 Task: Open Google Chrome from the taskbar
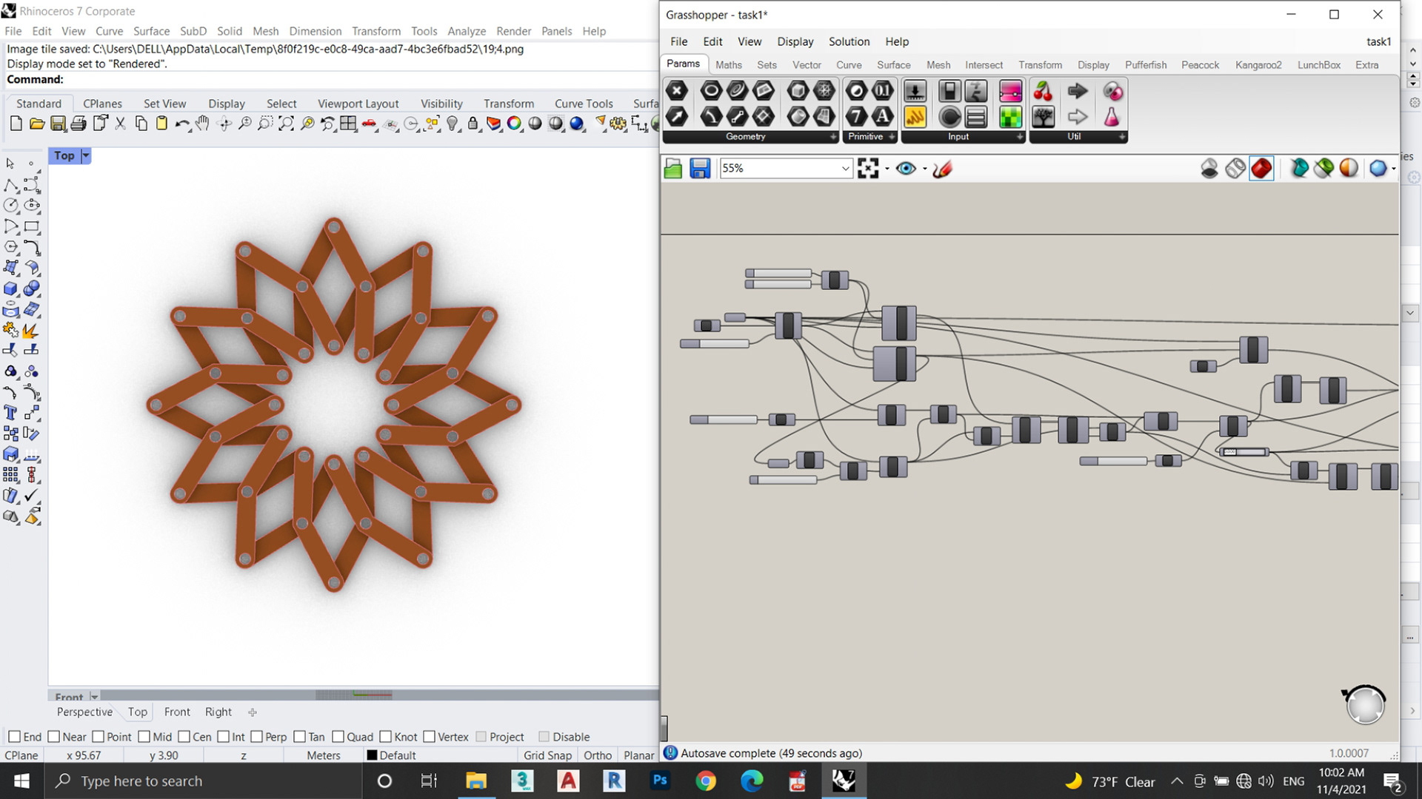click(x=706, y=781)
